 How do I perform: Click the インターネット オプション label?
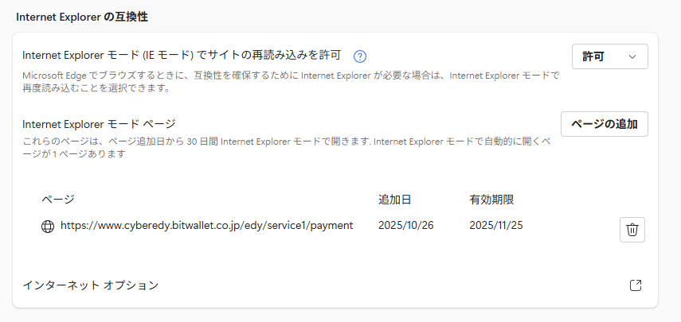[x=90, y=285]
